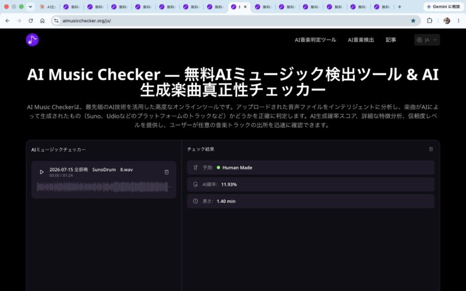466x291 pixels.
Task: Select the 11.93% AI probability value
Action: [x=229, y=184]
